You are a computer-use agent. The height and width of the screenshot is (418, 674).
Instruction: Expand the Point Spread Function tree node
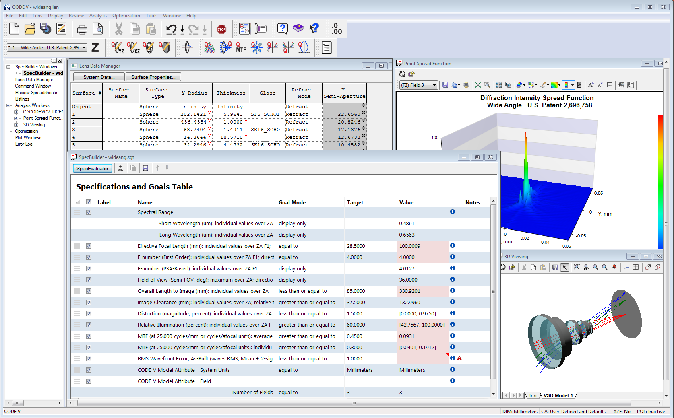click(x=17, y=118)
